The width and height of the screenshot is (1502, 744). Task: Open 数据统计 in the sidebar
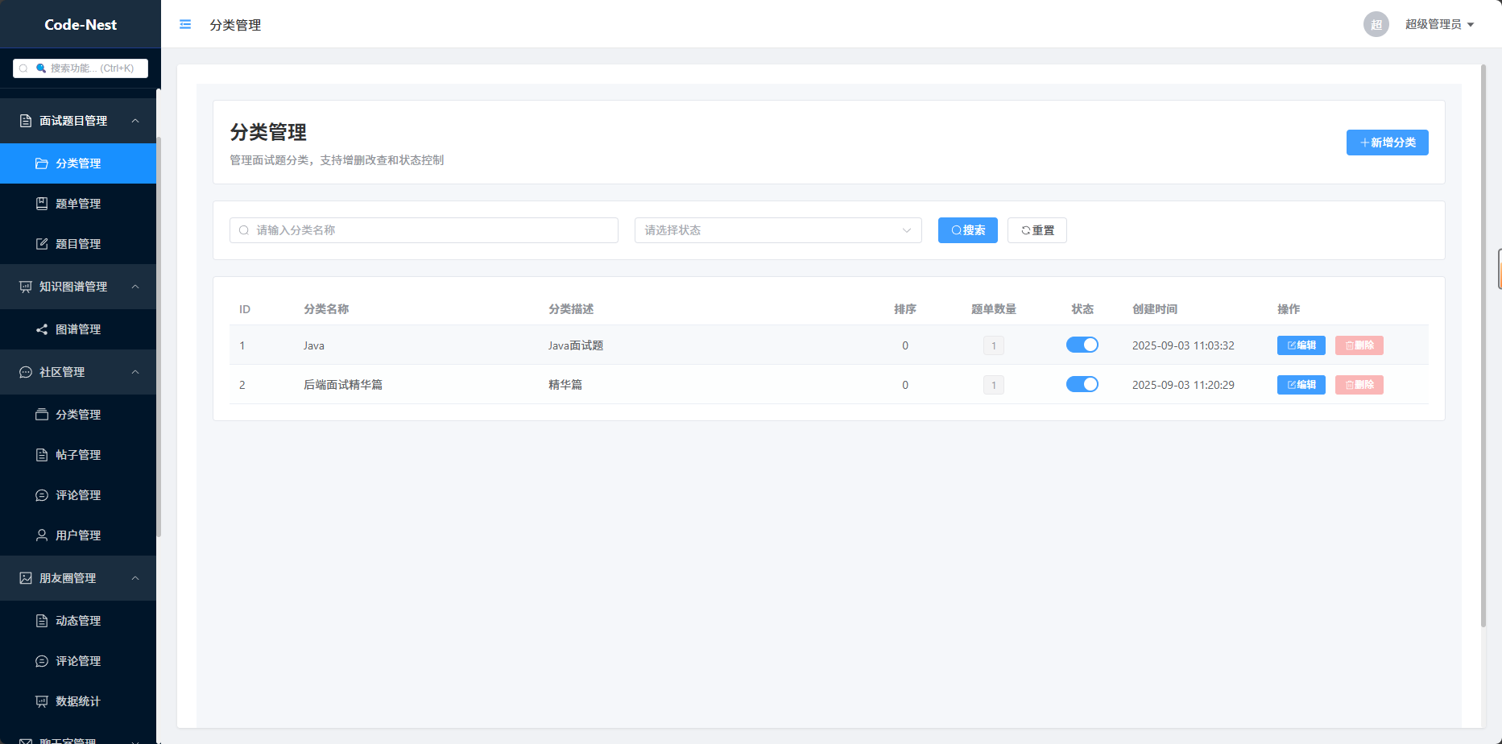pos(78,701)
